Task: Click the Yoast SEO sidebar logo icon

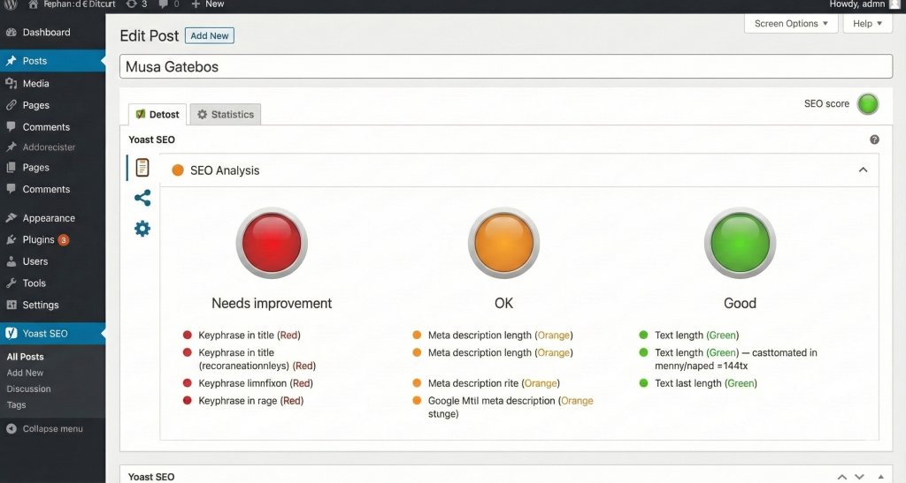Action: (11, 333)
